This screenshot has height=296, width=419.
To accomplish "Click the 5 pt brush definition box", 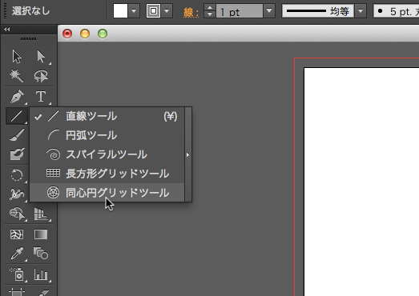I will coord(396,11).
